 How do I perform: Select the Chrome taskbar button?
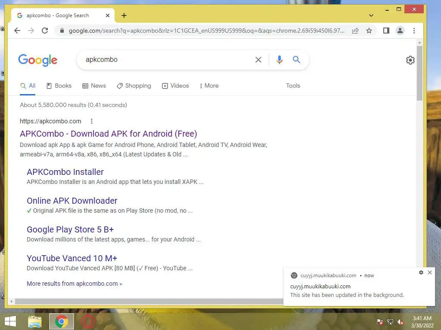pyautogui.click(x=62, y=321)
